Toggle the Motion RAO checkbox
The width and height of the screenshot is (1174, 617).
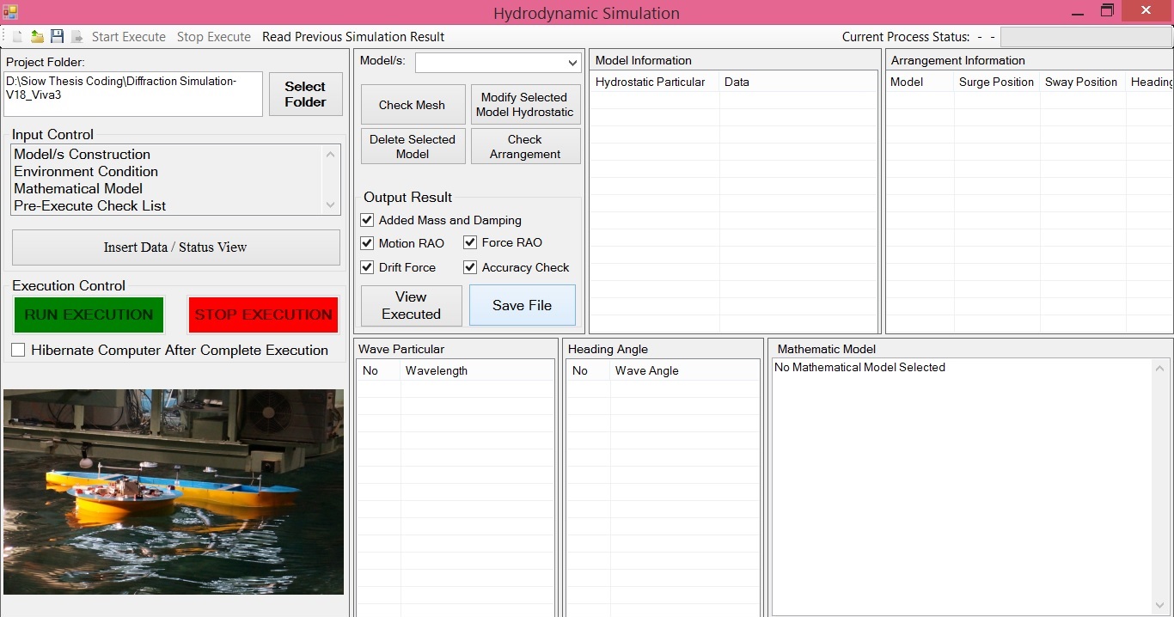[x=367, y=243]
